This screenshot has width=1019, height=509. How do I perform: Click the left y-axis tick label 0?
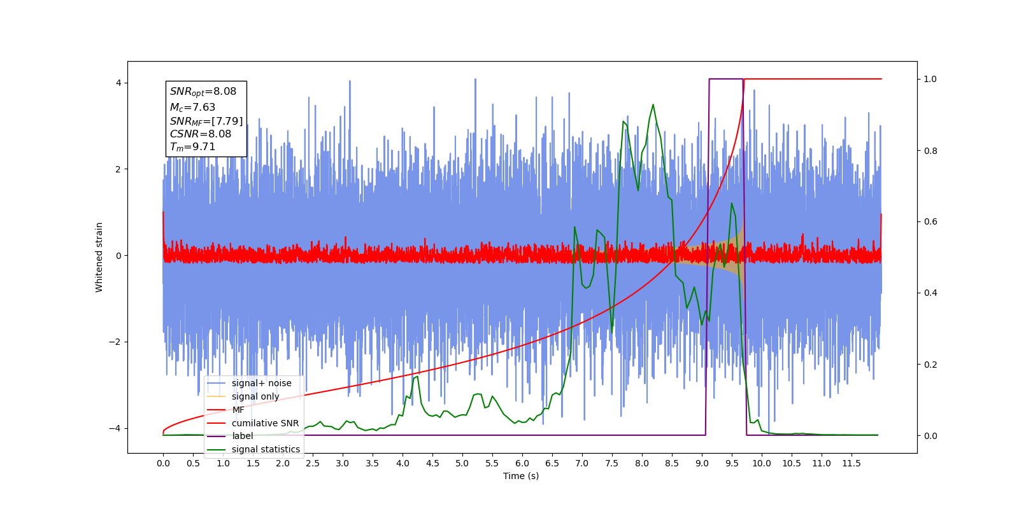(118, 256)
